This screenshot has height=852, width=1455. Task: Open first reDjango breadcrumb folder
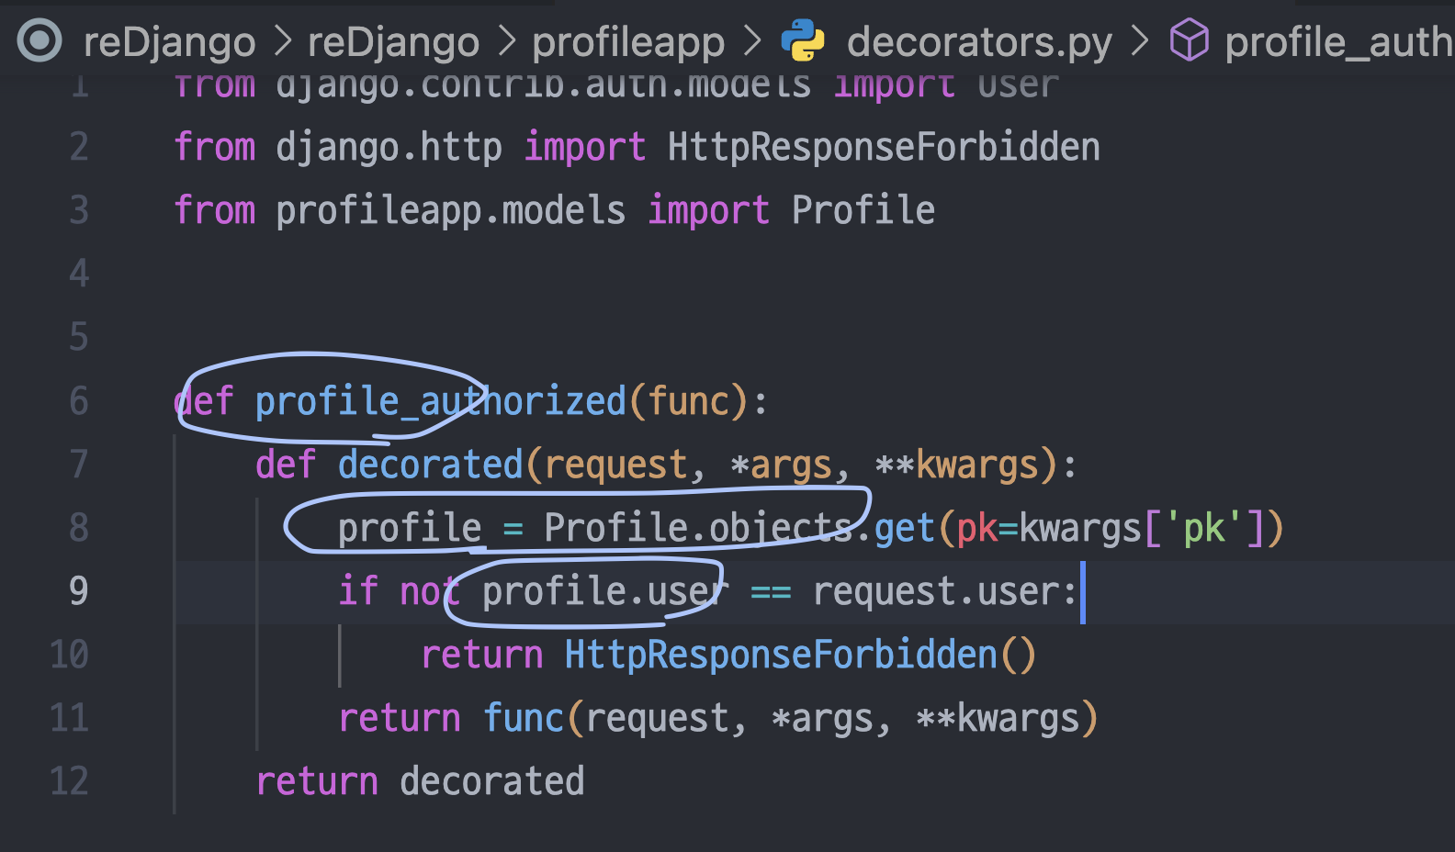coord(170,42)
